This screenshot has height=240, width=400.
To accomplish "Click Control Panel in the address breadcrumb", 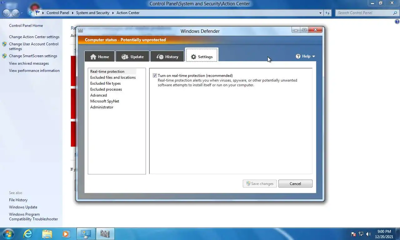I will pos(58,13).
